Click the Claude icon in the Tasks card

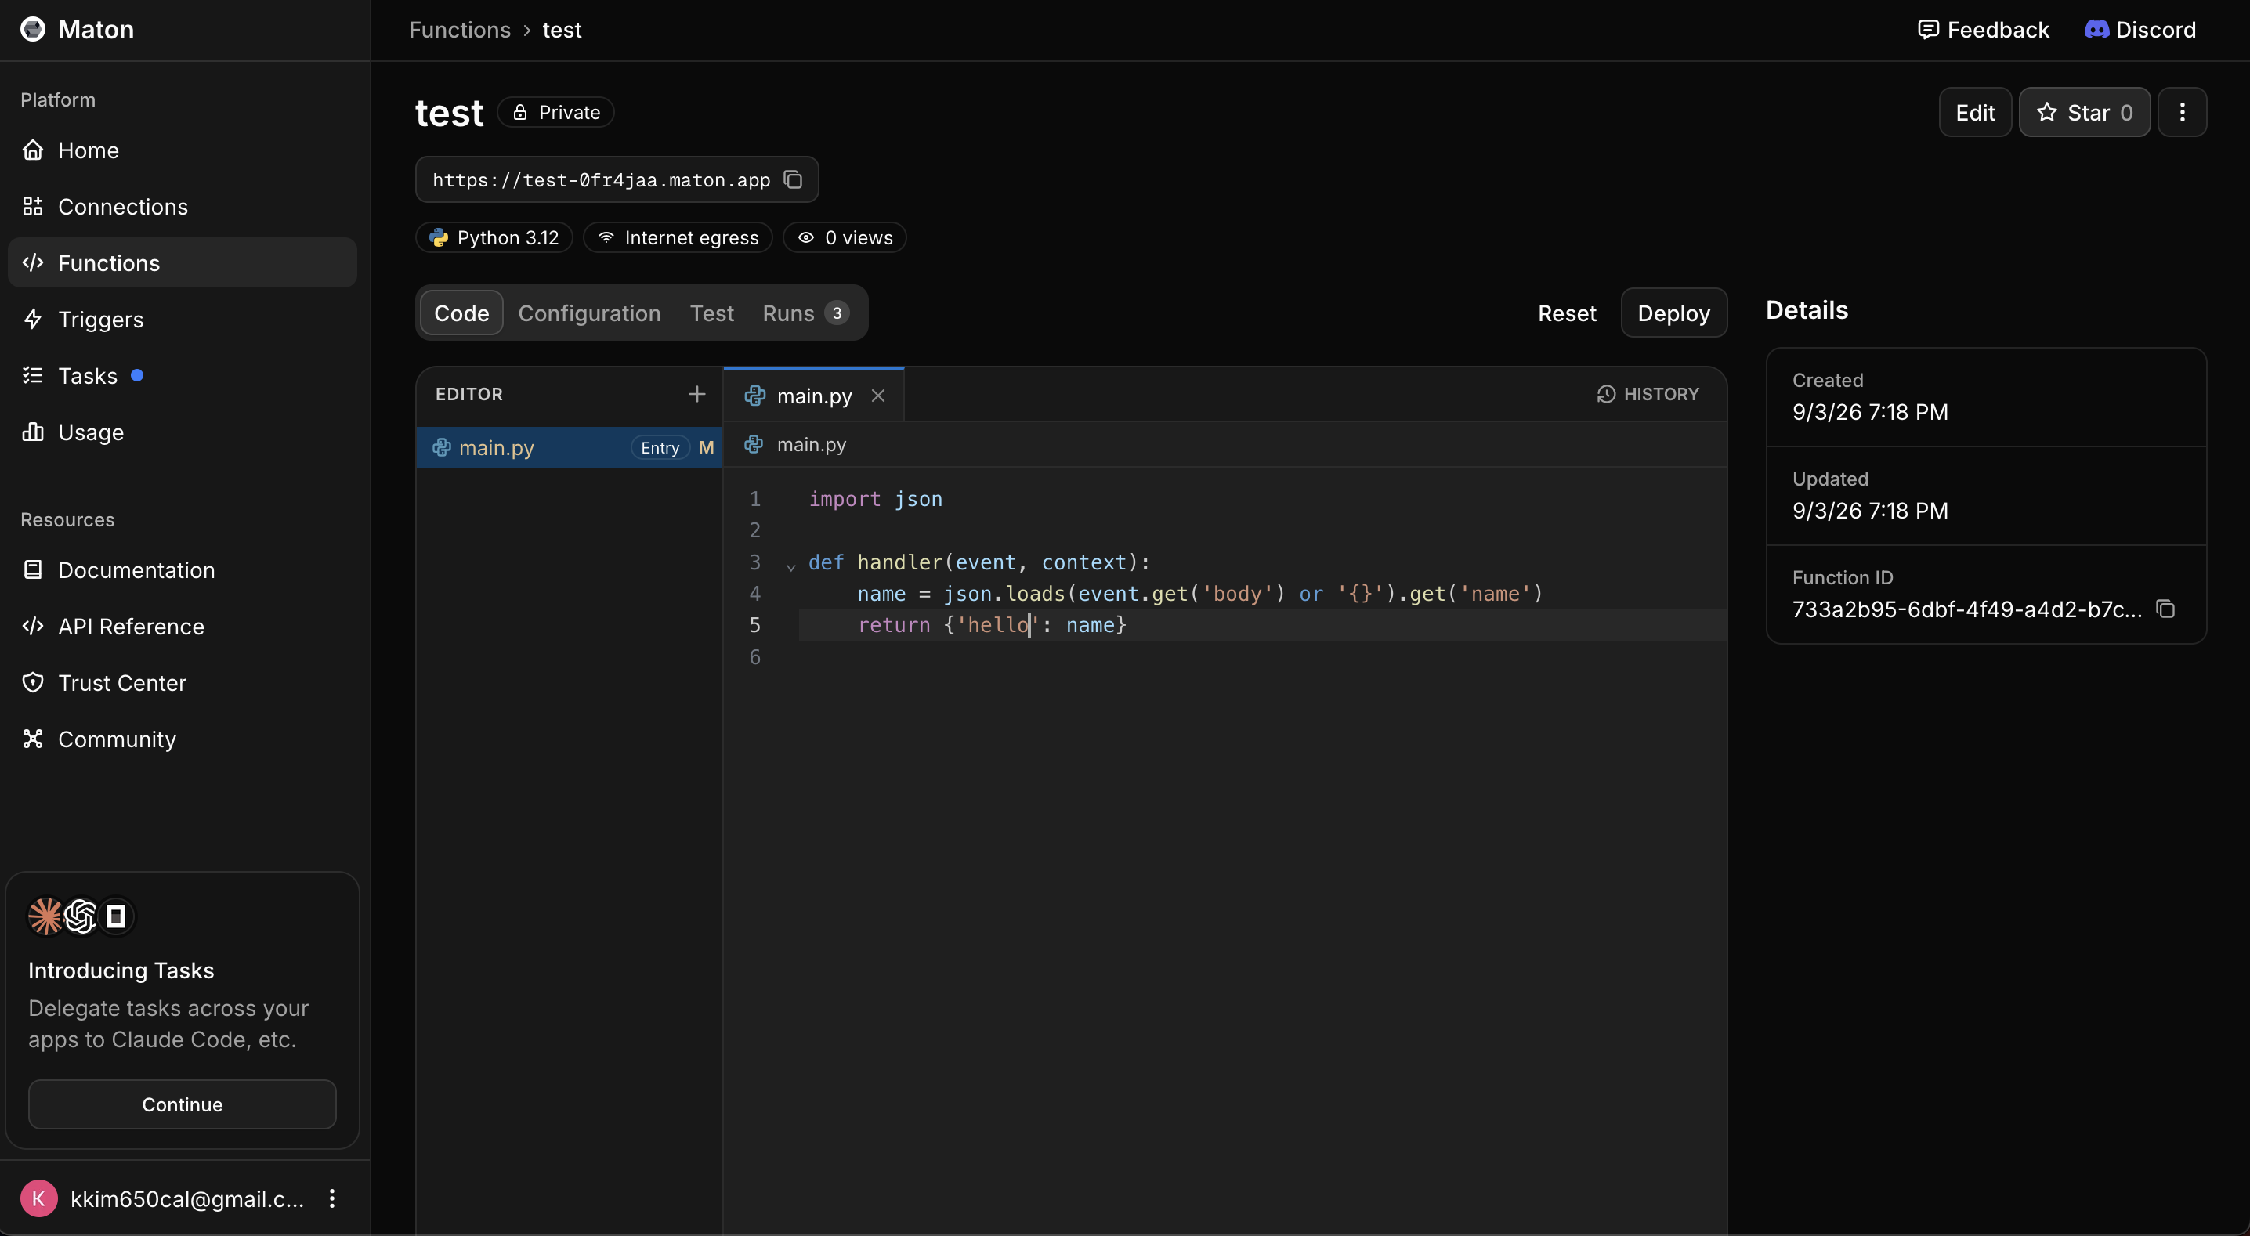click(x=45, y=916)
